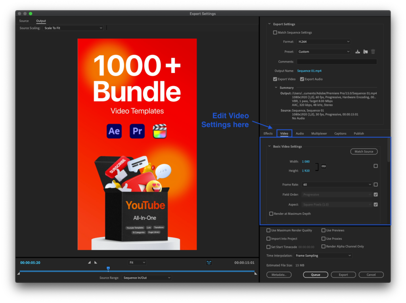This screenshot has width=406, height=303.
Task: Enable Use Maximum Render Quality
Action: (x=268, y=230)
